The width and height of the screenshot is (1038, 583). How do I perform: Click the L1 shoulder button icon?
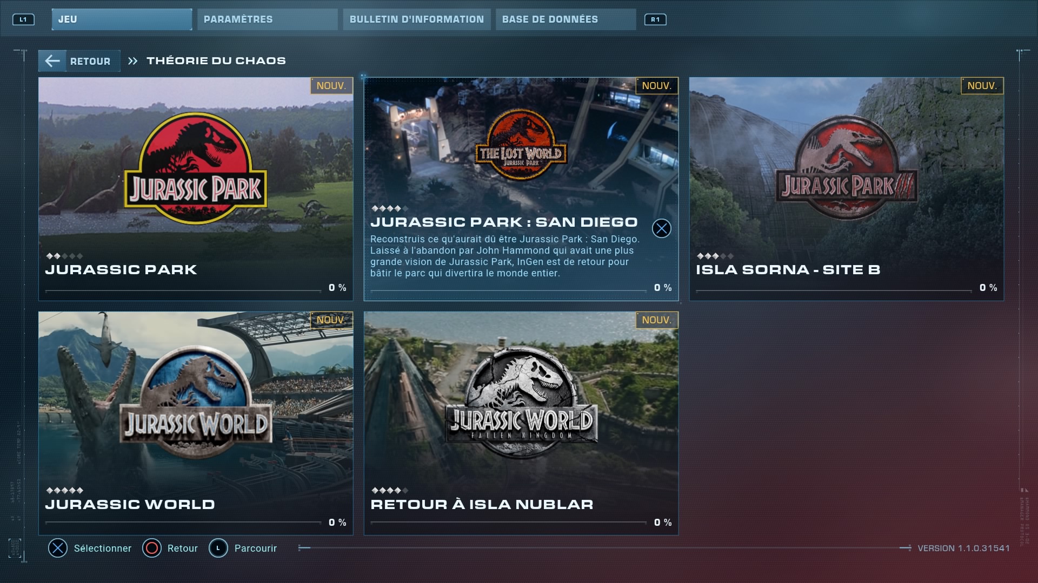(23, 19)
